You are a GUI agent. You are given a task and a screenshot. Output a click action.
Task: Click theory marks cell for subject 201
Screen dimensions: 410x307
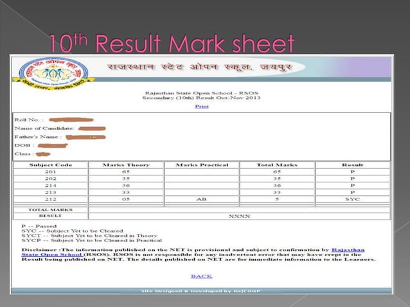point(126,172)
